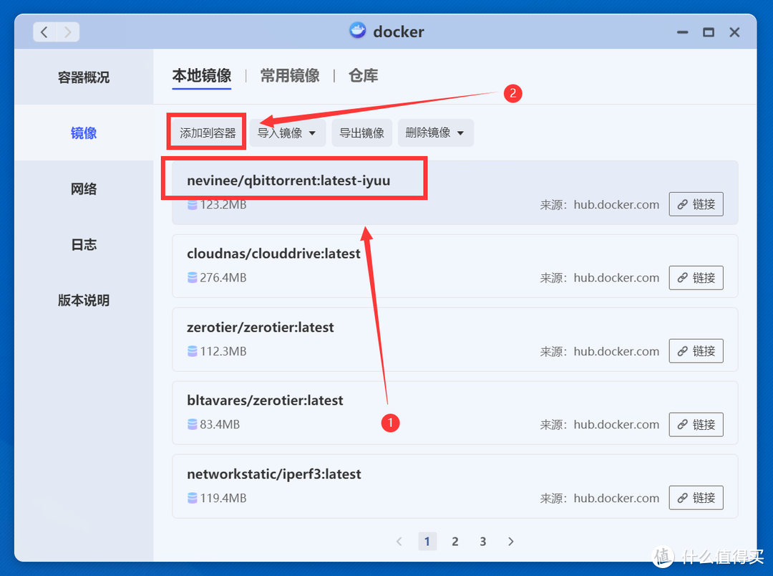Click the storage icon beside 276.4MB
773x576 pixels.
(x=193, y=277)
